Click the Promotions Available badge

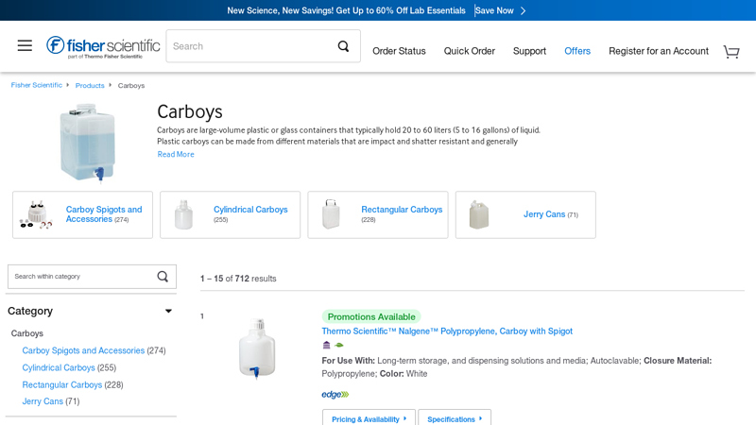tap(371, 316)
